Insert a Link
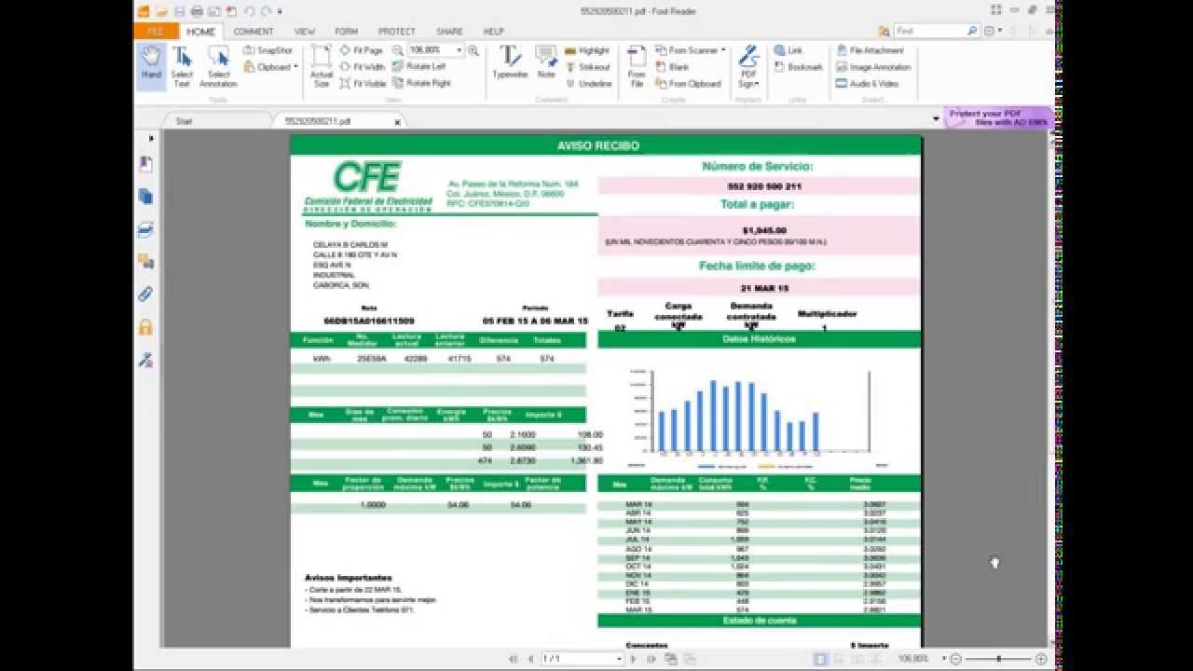1193x671 pixels. click(x=788, y=50)
